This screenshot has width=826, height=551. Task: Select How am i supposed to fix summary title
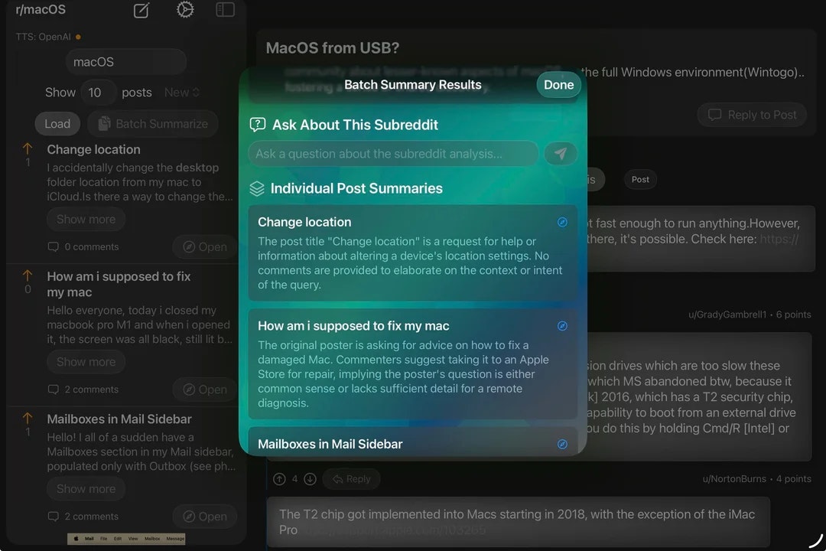[353, 326]
